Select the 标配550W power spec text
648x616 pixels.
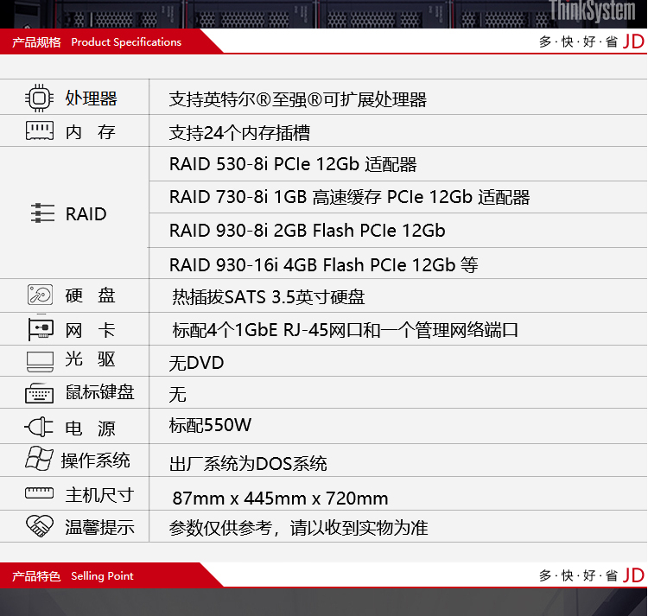[x=211, y=425]
